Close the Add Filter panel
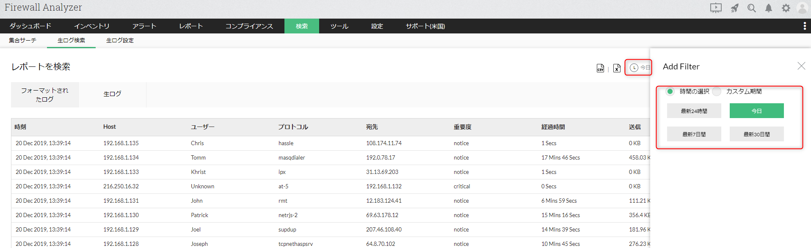The width and height of the screenshot is (811, 248). coord(801,66)
